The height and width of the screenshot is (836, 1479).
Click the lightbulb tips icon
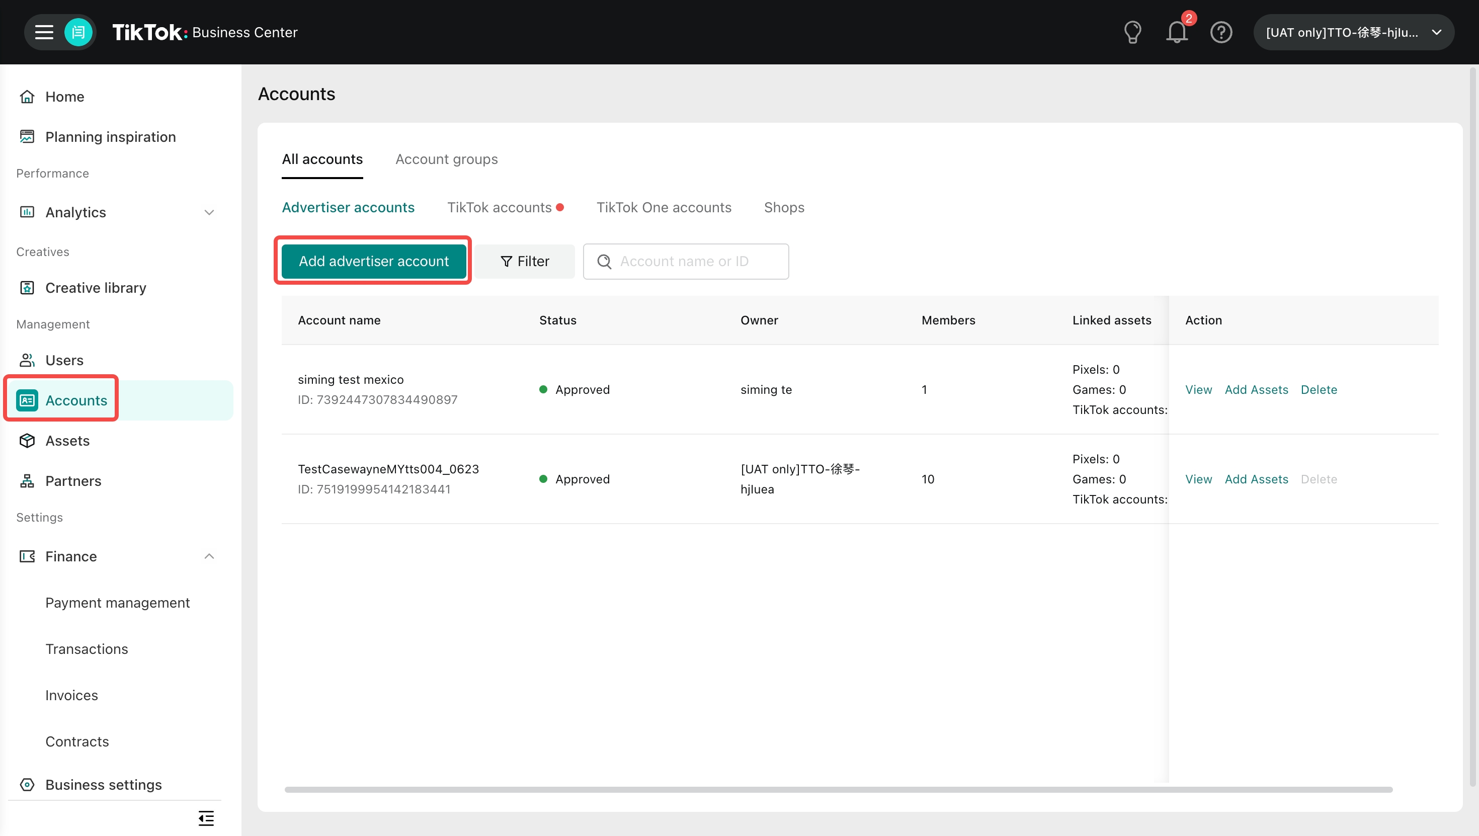(x=1132, y=32)
